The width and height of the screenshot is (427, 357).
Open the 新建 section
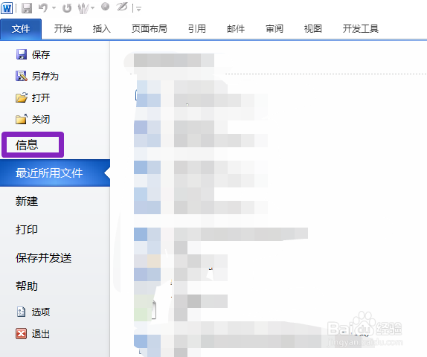point(27,202)
